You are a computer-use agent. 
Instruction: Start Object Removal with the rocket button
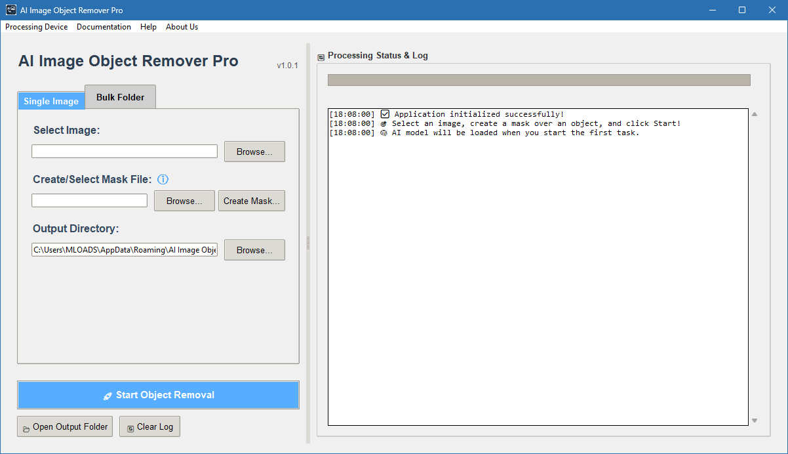click(158, 395)
